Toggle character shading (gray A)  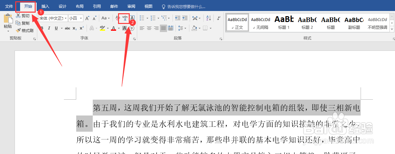pos(125,28)
